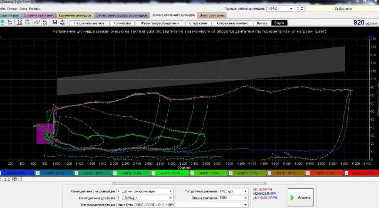
Task: Open the Фазы газораспределения sub-tab
Action: pos(160,23)
